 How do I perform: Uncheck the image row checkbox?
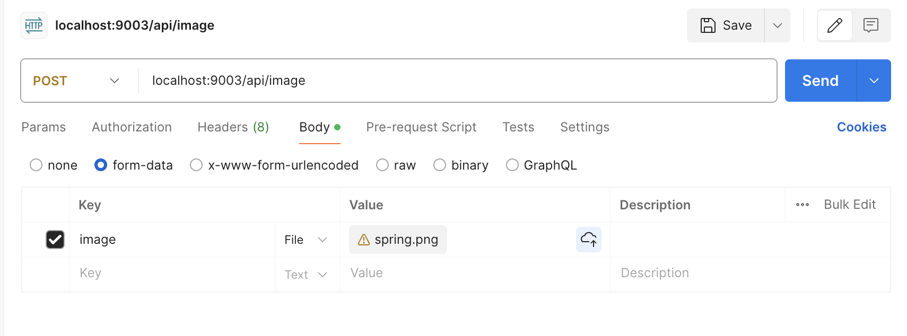click(55, 240)
